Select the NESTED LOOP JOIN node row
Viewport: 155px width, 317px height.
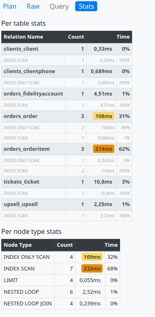pyautogui.click(x=61, y=303)
